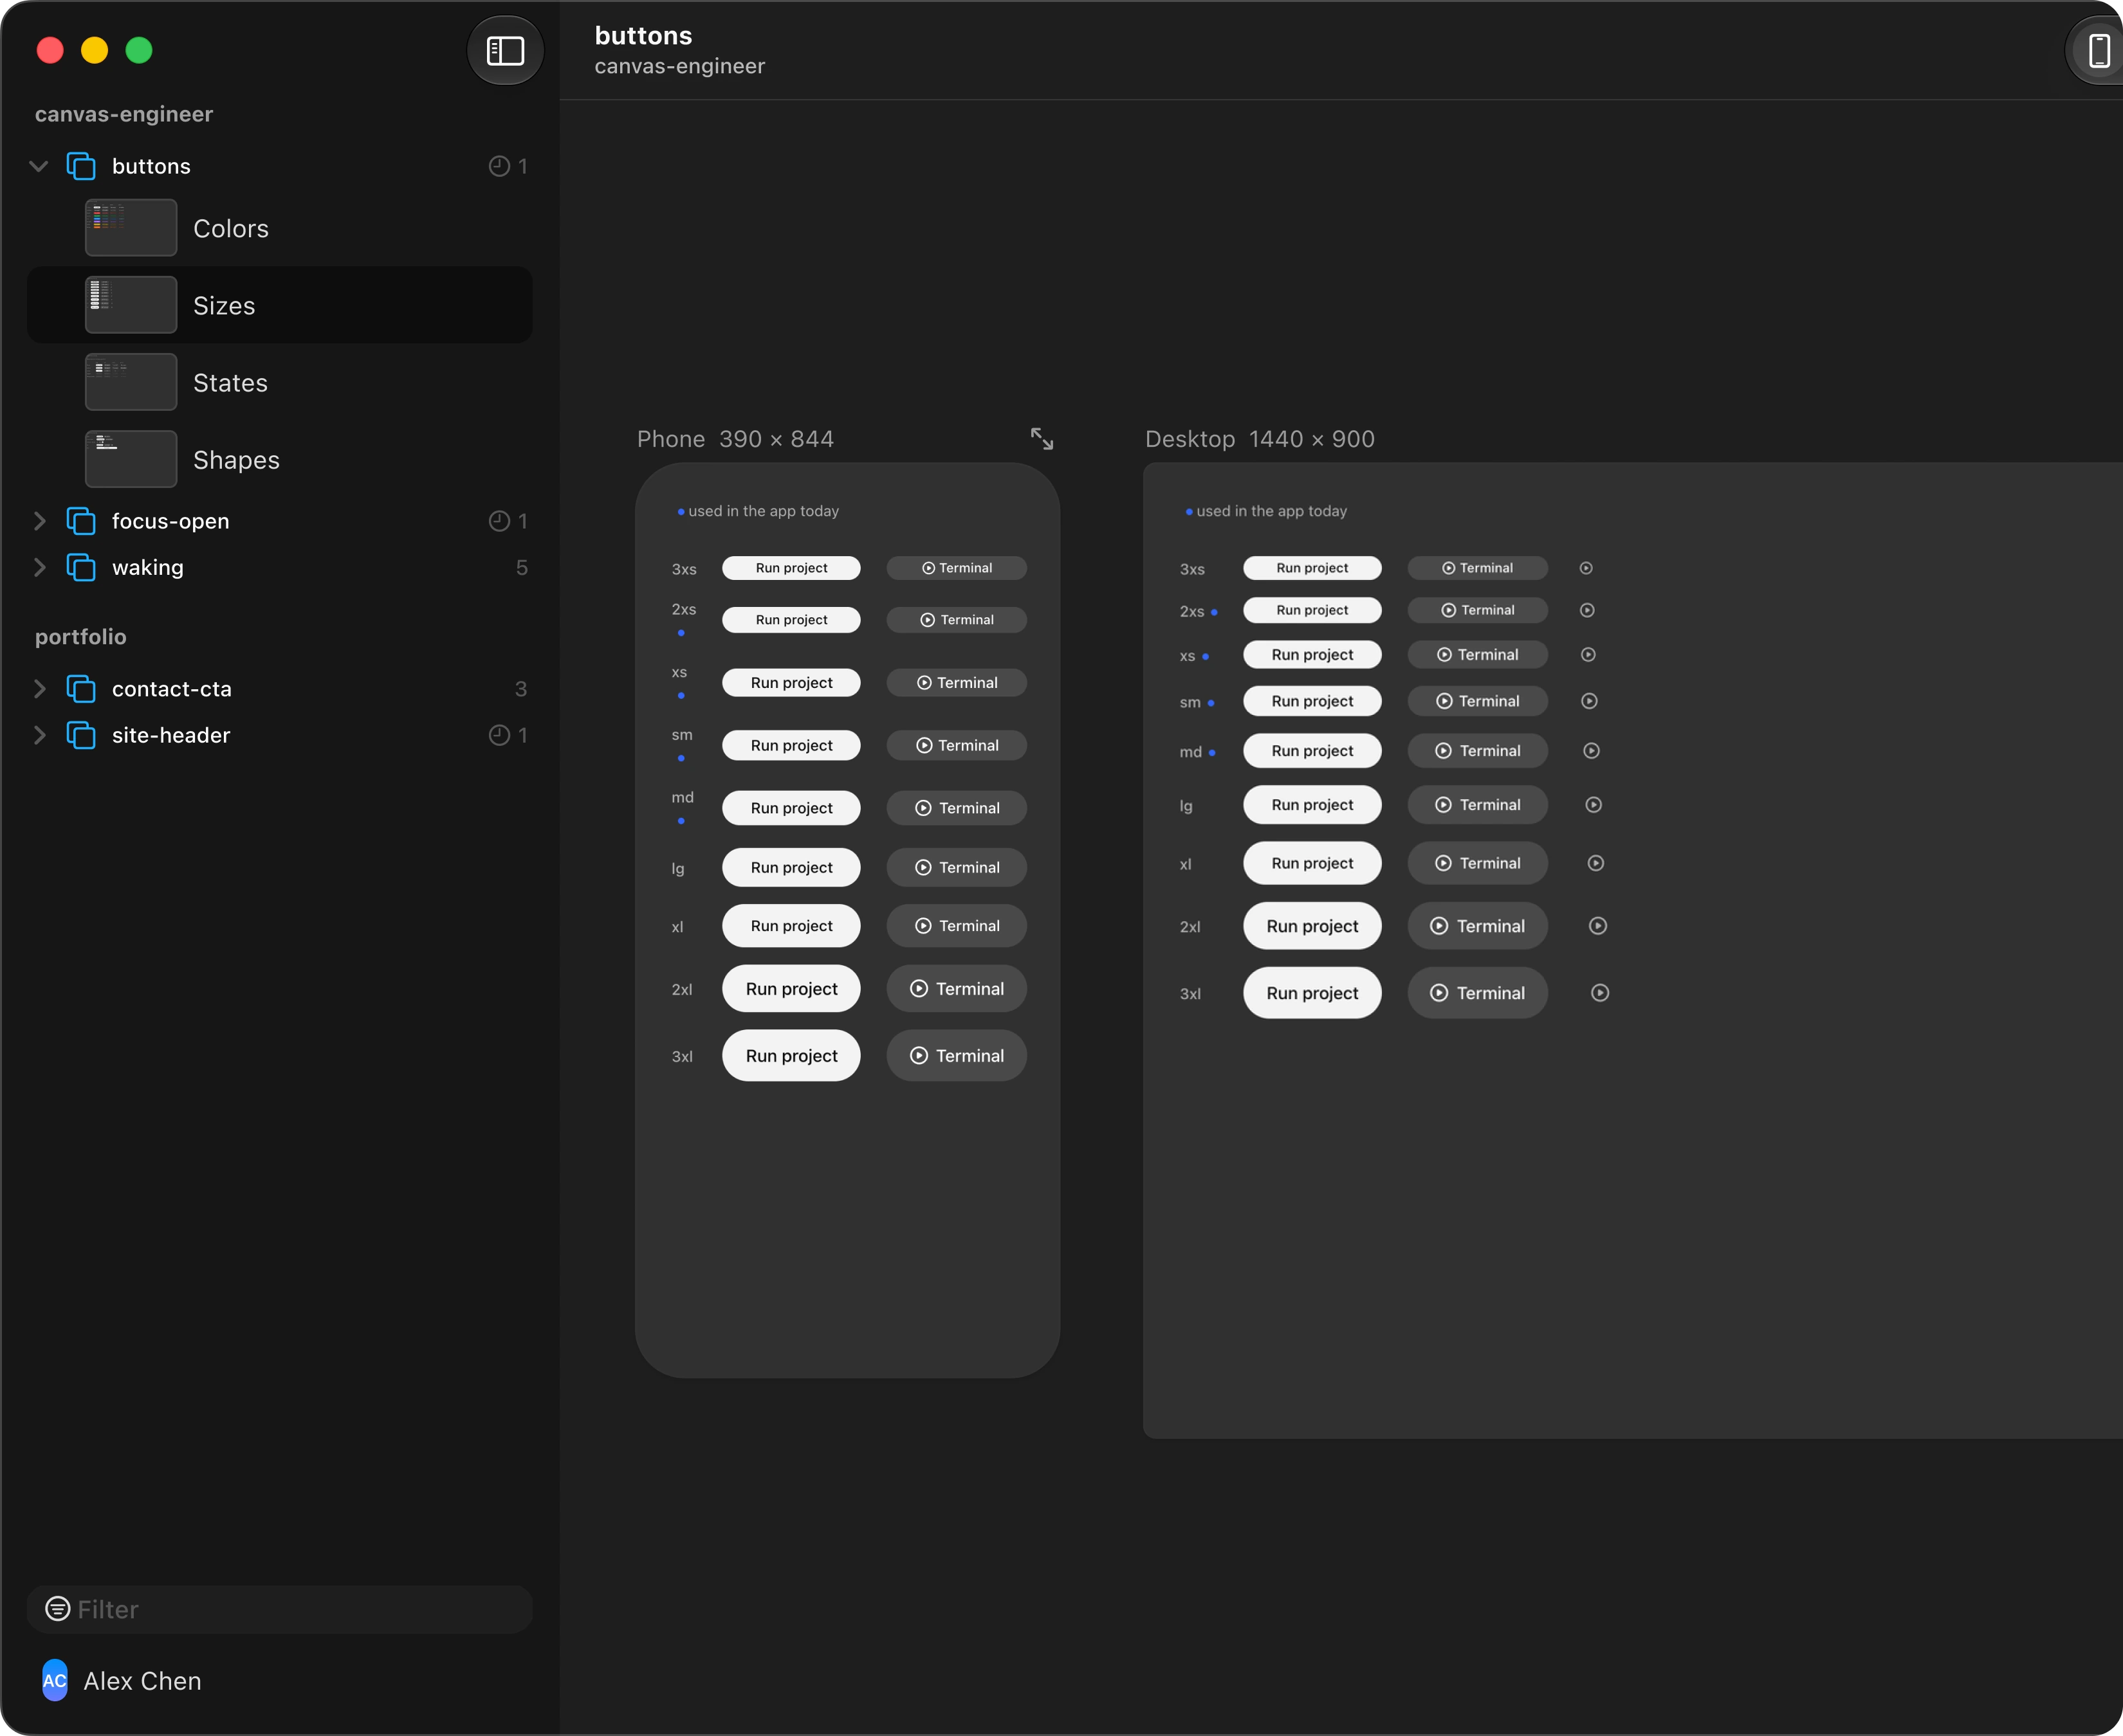Viewport: 2123px width, 1736px height.
Task: Expand the focus-open group chevron
Action: [39, 521]
